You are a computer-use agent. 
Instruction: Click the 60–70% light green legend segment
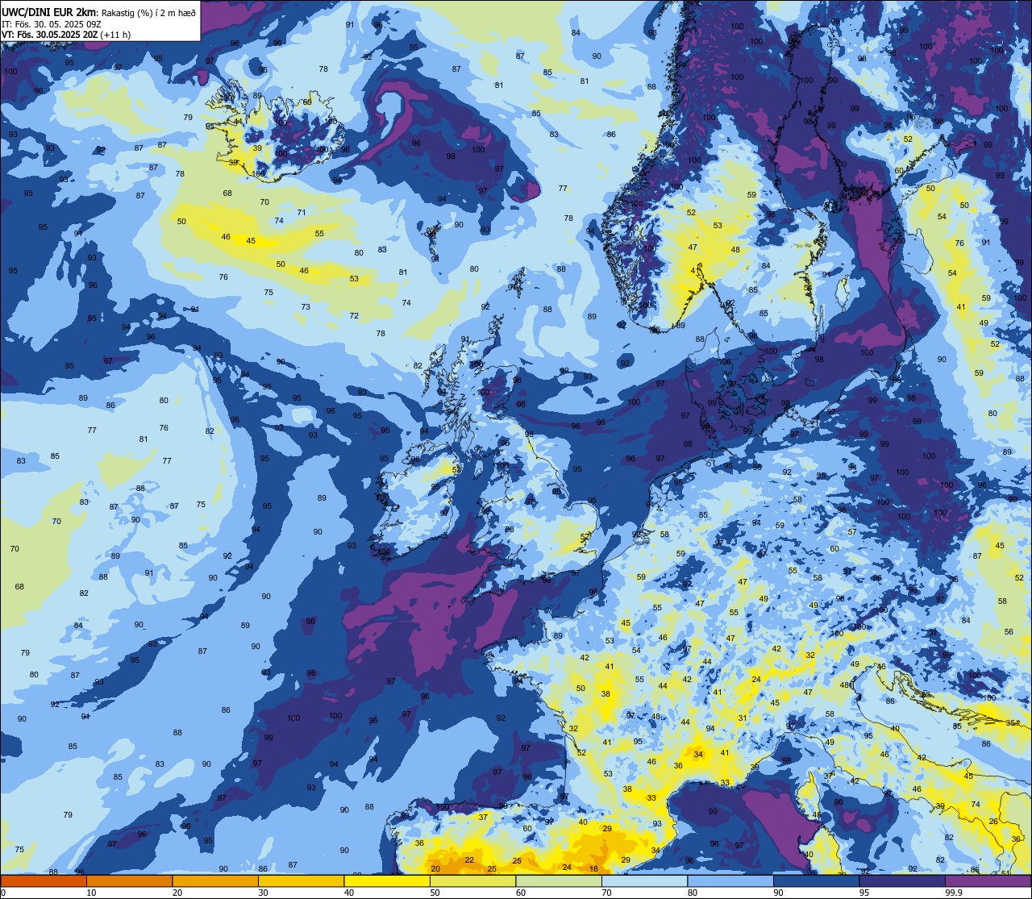coord(559,880)
